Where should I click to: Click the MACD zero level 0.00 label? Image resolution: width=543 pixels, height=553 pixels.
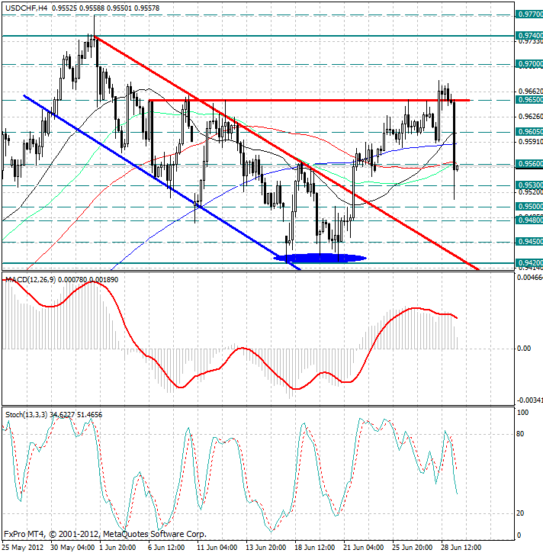(524, 349)
